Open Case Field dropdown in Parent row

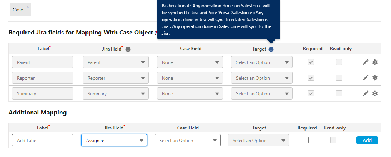tap(190, 62)
